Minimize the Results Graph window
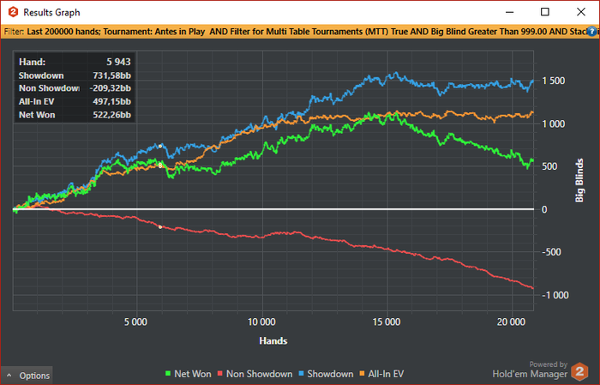 pyautogui.click(x=509, y=12)
